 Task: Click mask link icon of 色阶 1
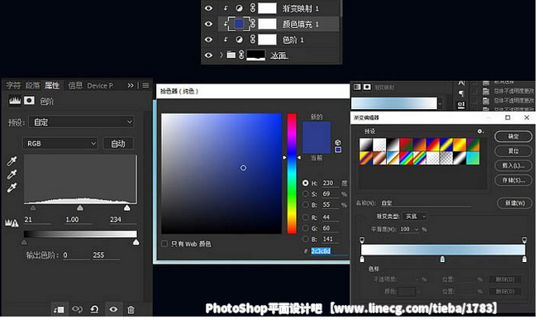[253, 39]
